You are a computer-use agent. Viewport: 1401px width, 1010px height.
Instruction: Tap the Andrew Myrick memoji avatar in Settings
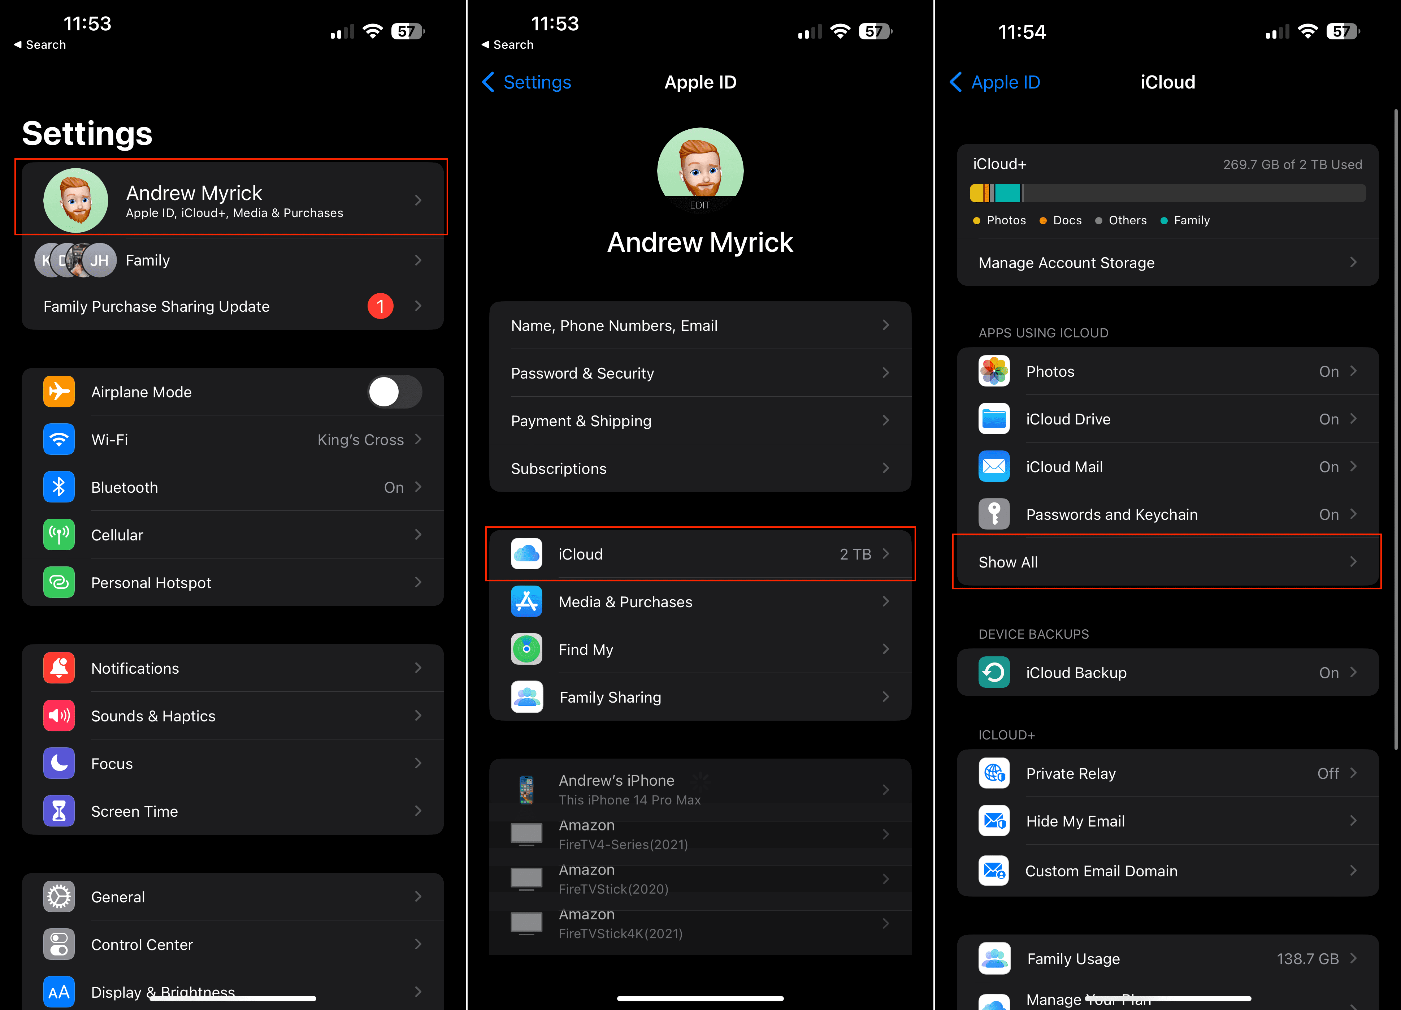pos(75,200)
